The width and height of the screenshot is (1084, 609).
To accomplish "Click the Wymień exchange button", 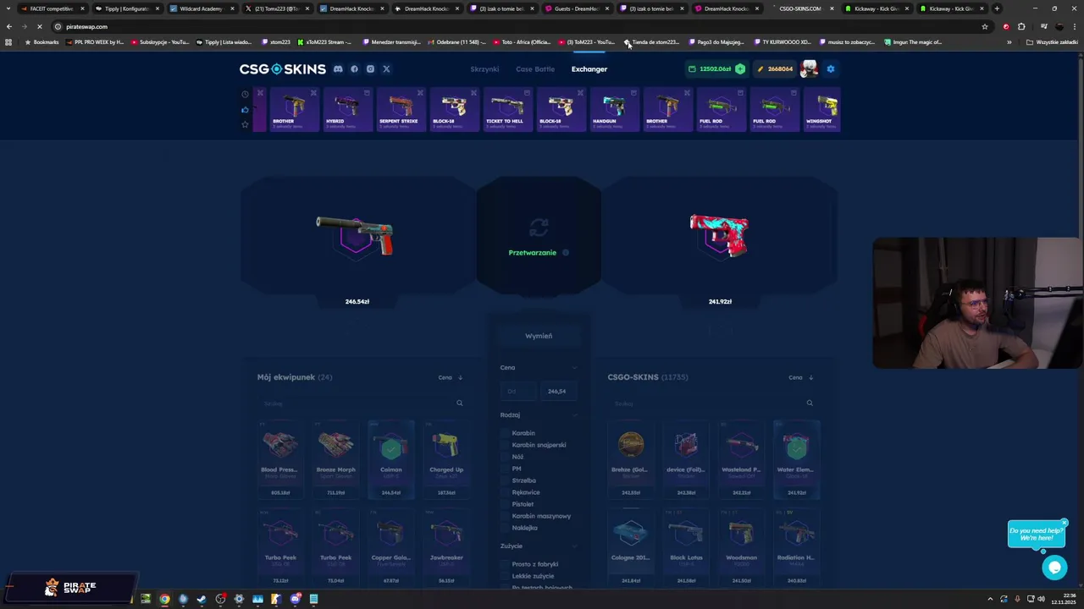I will (539, 336).
